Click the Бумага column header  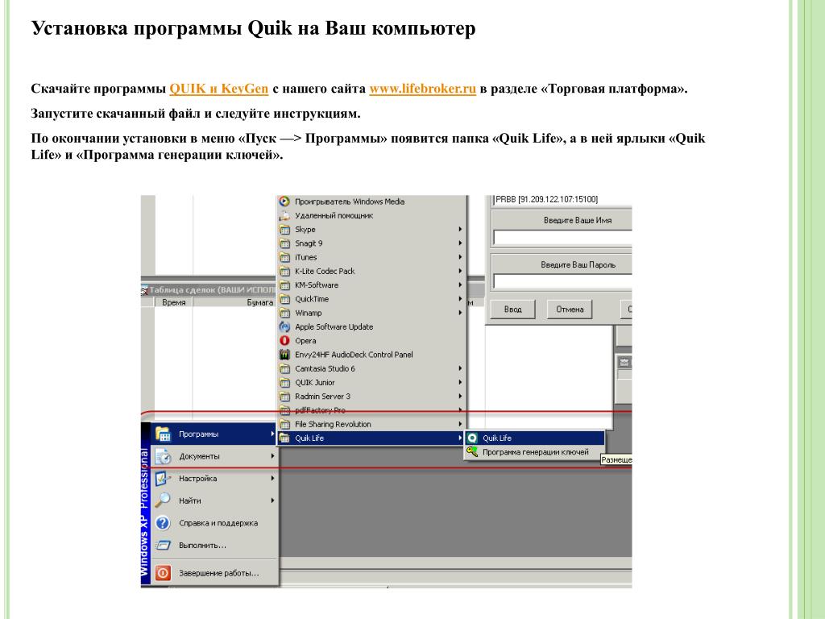[235, 302]
